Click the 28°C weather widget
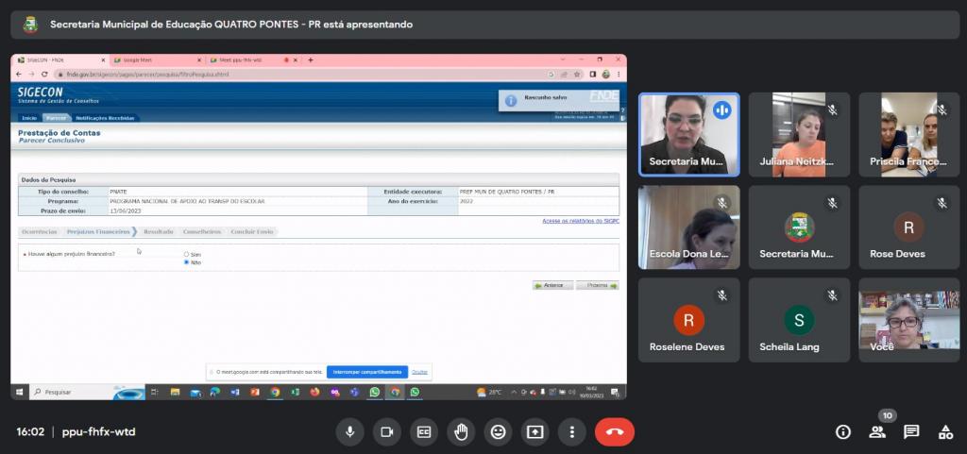967x454 pixels. click(490, 392)
